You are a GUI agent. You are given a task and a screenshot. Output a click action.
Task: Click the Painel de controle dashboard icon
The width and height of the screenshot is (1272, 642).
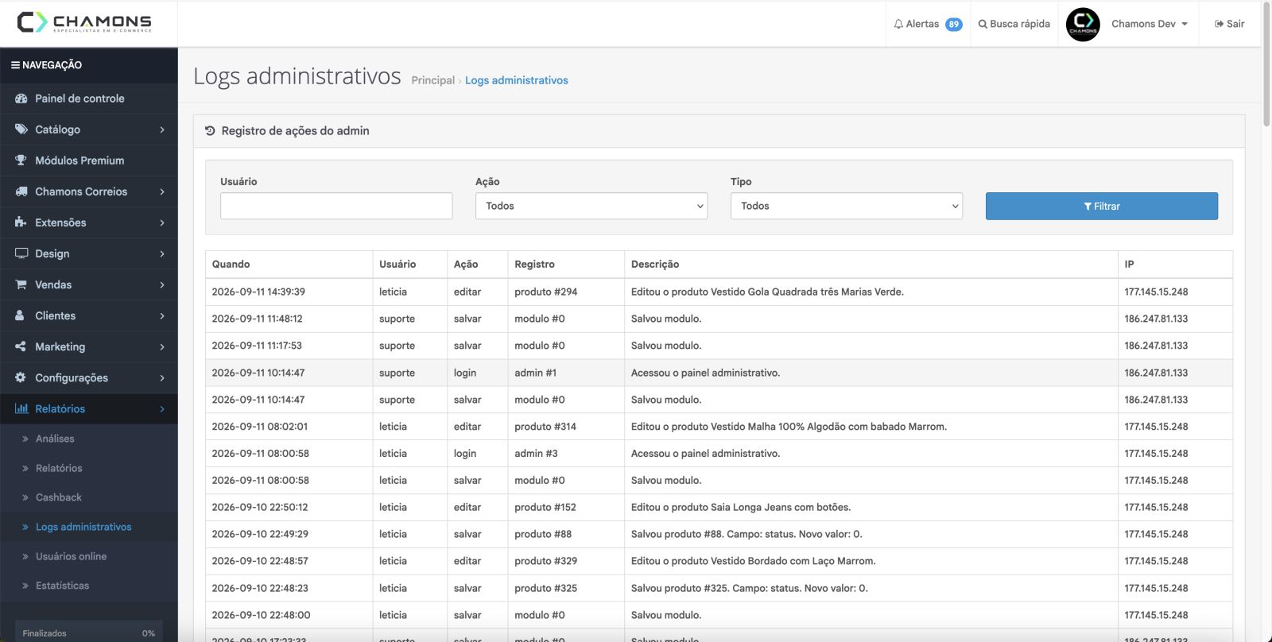coord(21,99)
